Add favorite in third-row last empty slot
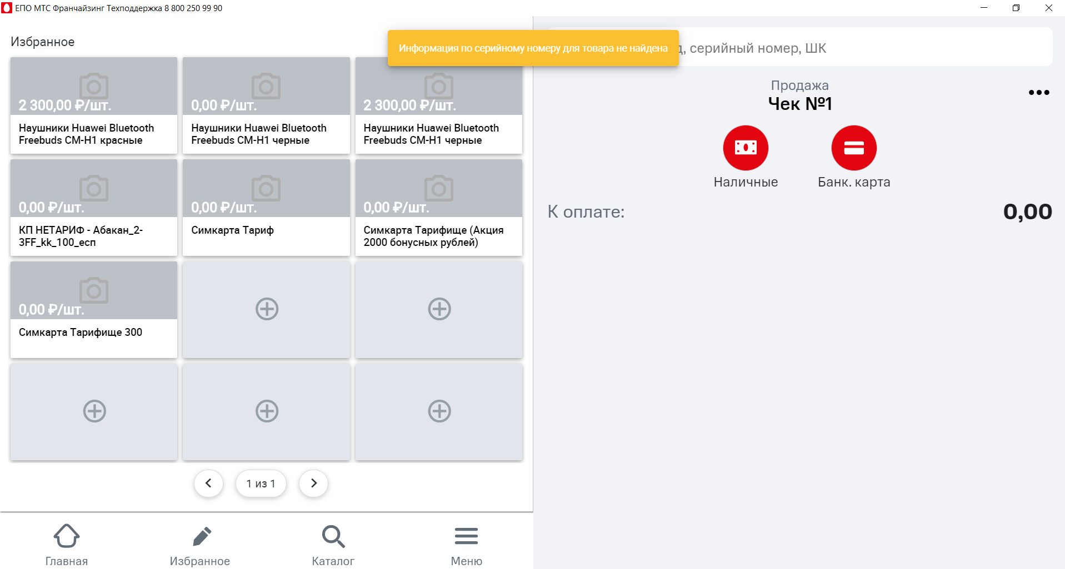 click(439, 309)
